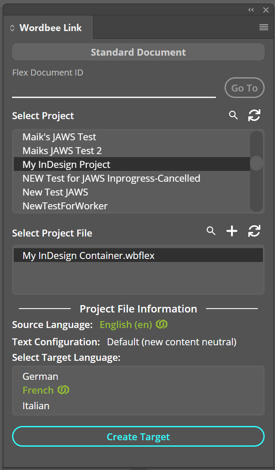
Task: Click the project list scrollbar thumb
Action: 256,164
